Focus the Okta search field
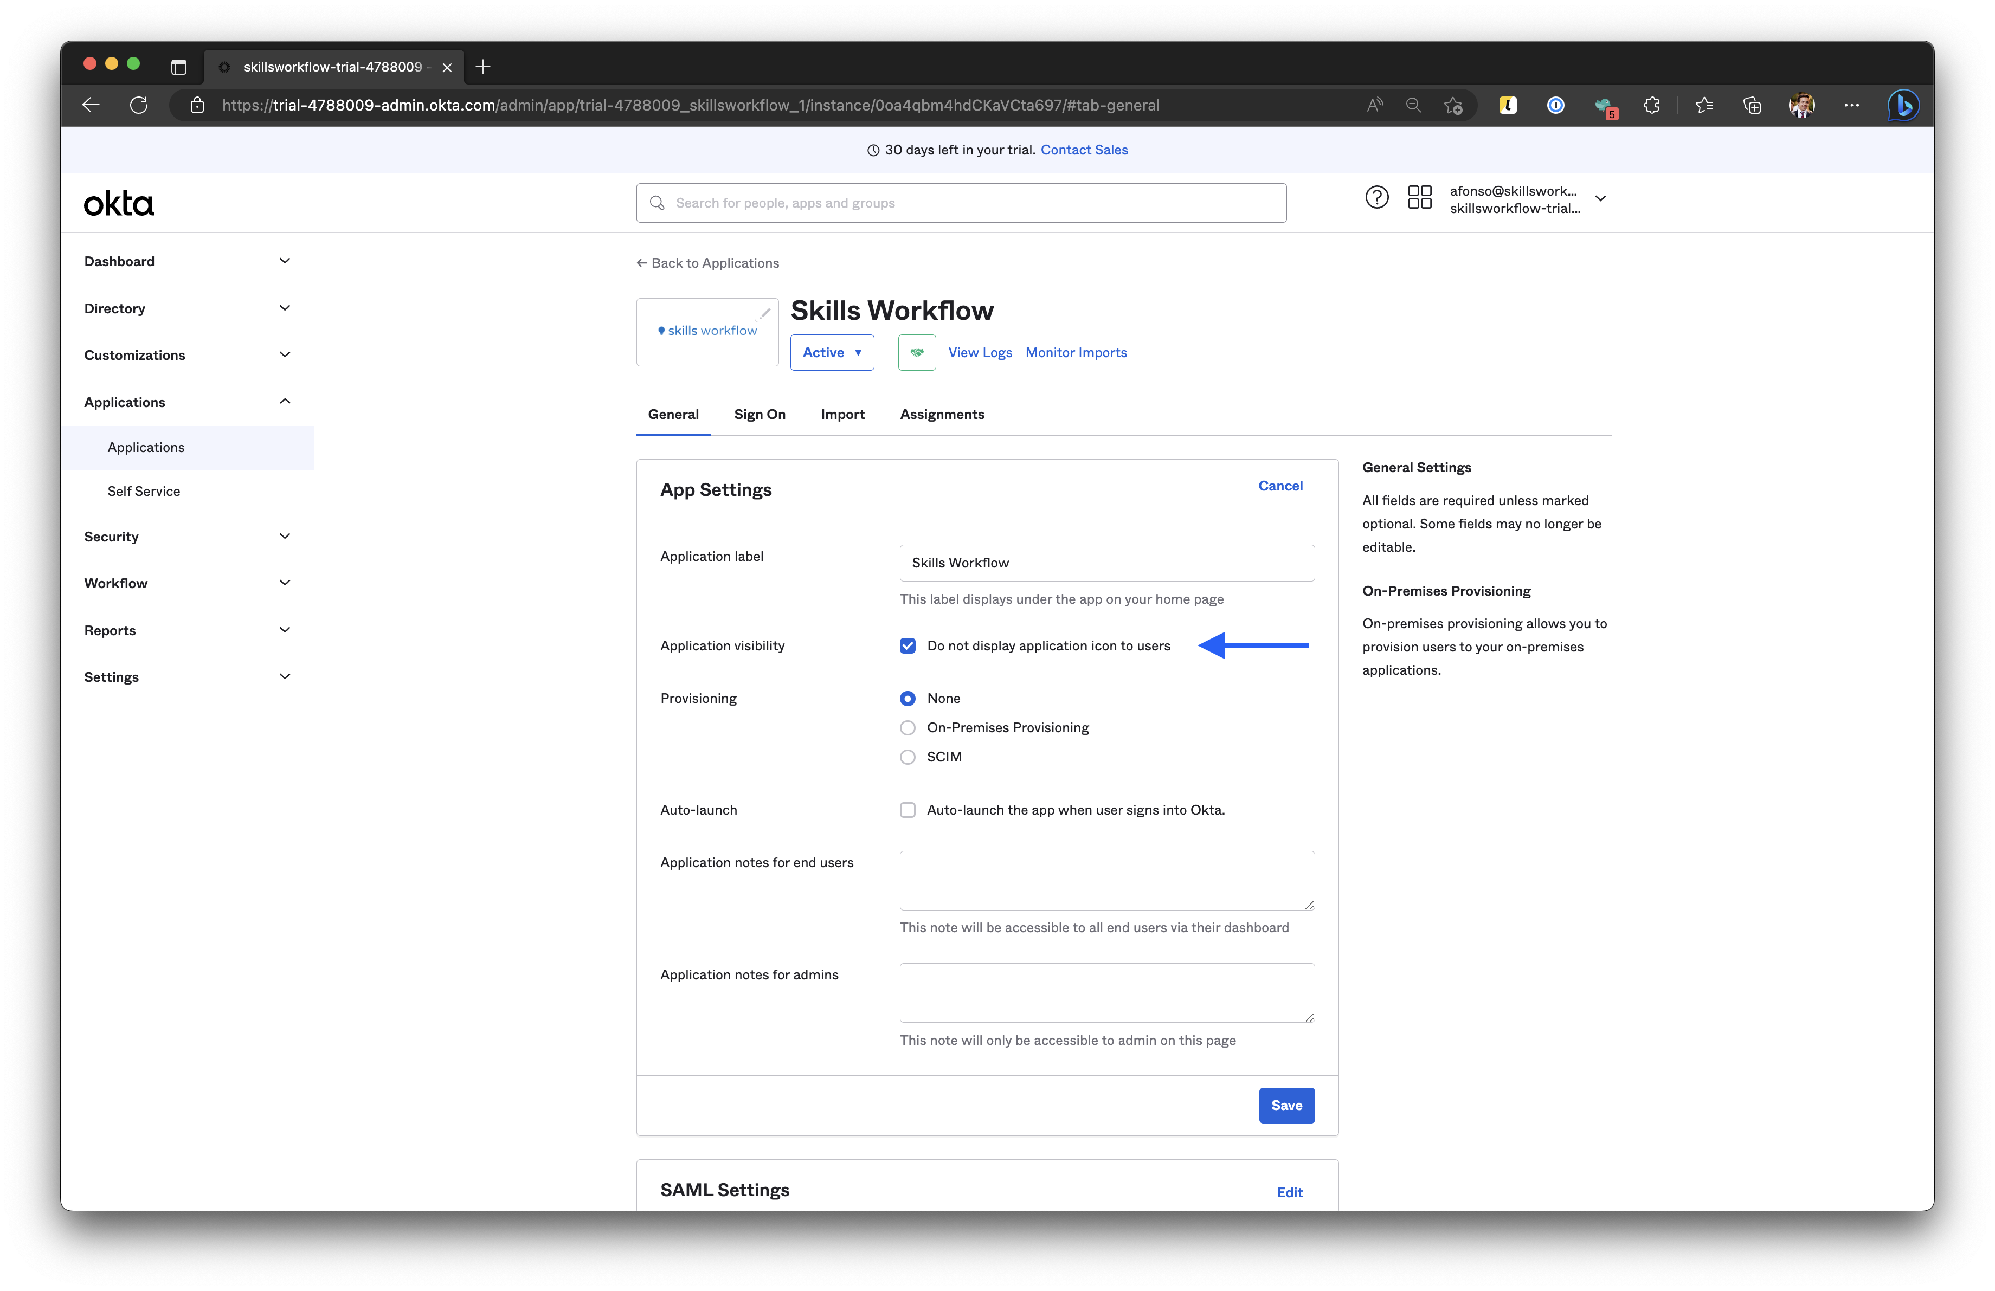 click(x=962, y=203)
